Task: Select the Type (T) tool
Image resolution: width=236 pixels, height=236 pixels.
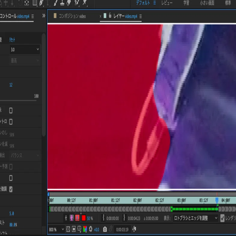Action: (x=48, y=3)
